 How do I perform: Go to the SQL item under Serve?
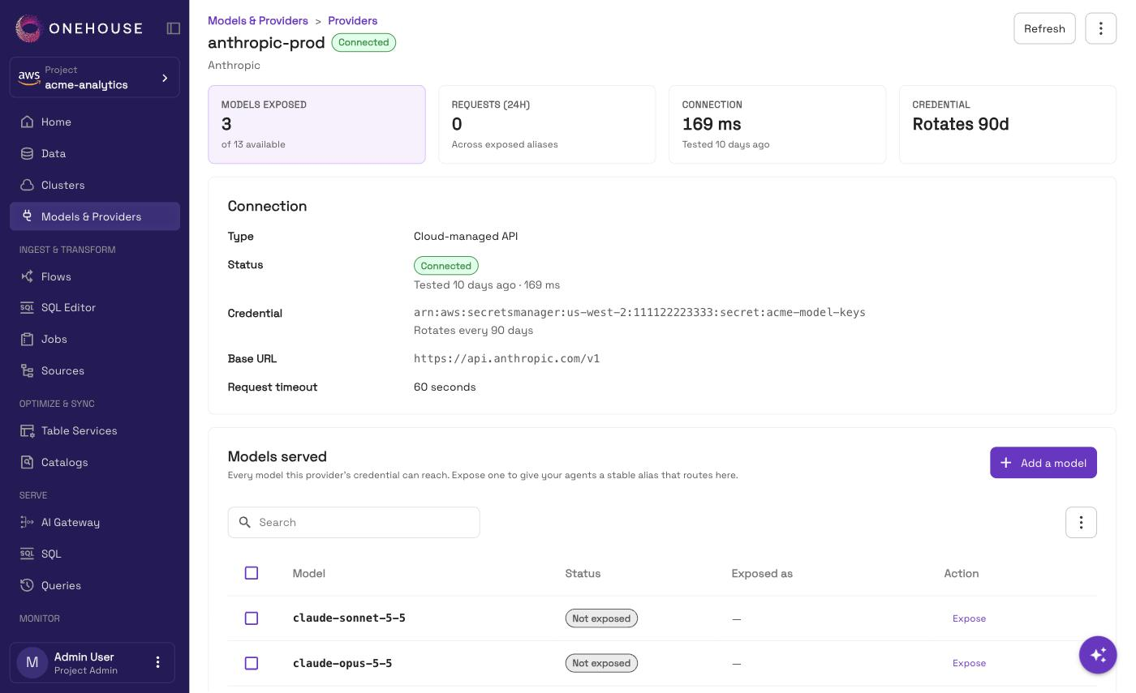[95, 554]
